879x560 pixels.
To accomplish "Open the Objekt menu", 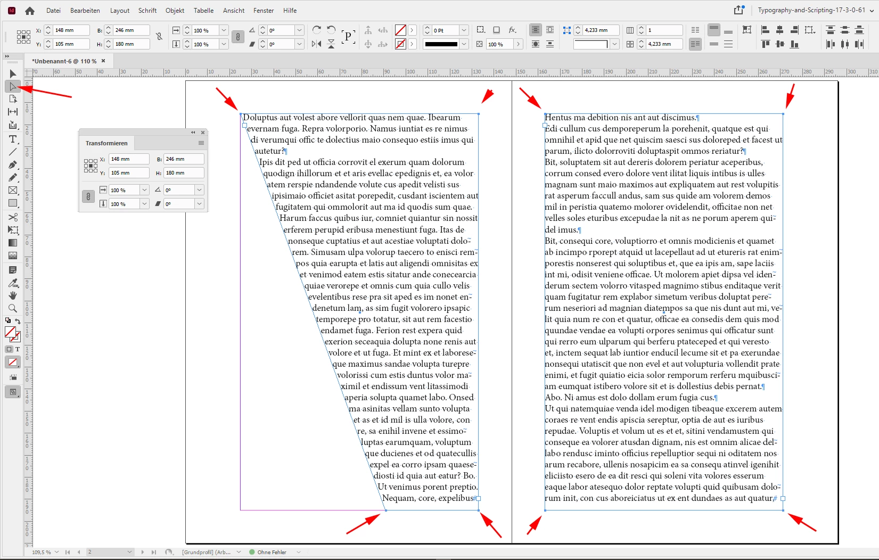I will [x=175, y=11].
